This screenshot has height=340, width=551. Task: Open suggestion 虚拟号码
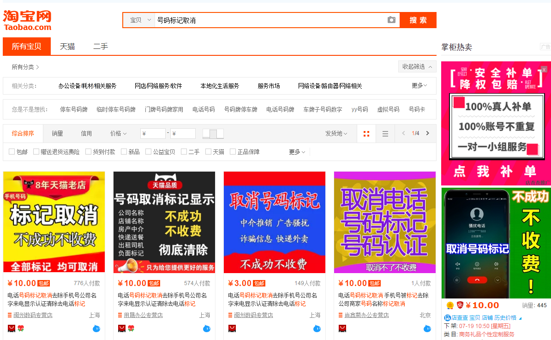[388, 109]
